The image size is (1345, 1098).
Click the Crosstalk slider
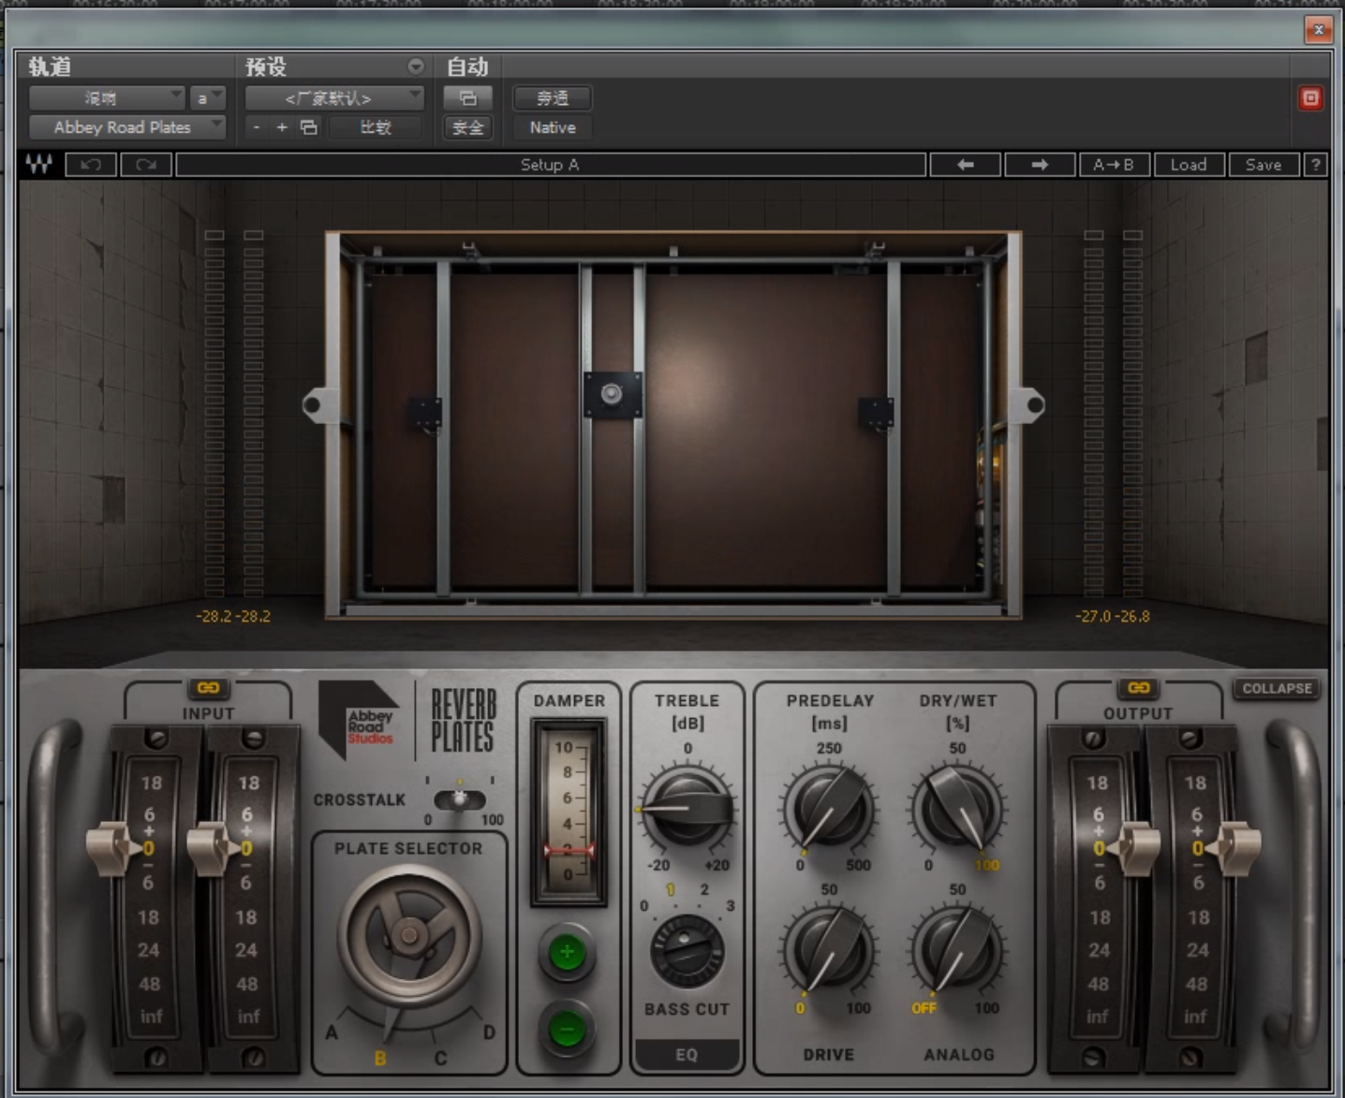(459, 799)
